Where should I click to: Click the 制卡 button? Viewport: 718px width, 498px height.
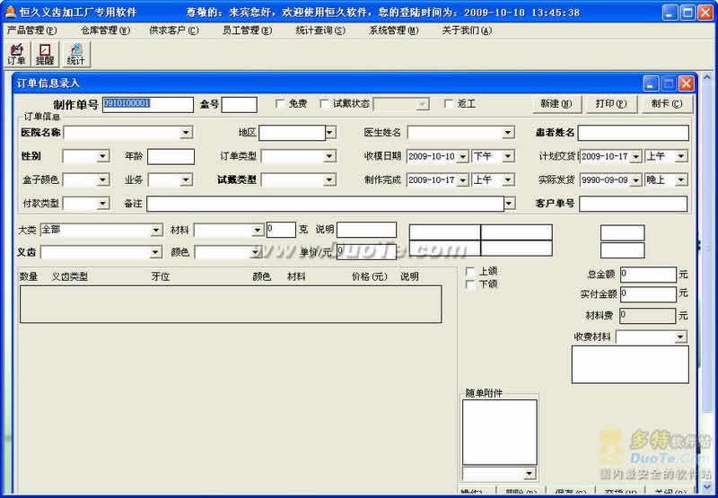click(x=666, y=104)
